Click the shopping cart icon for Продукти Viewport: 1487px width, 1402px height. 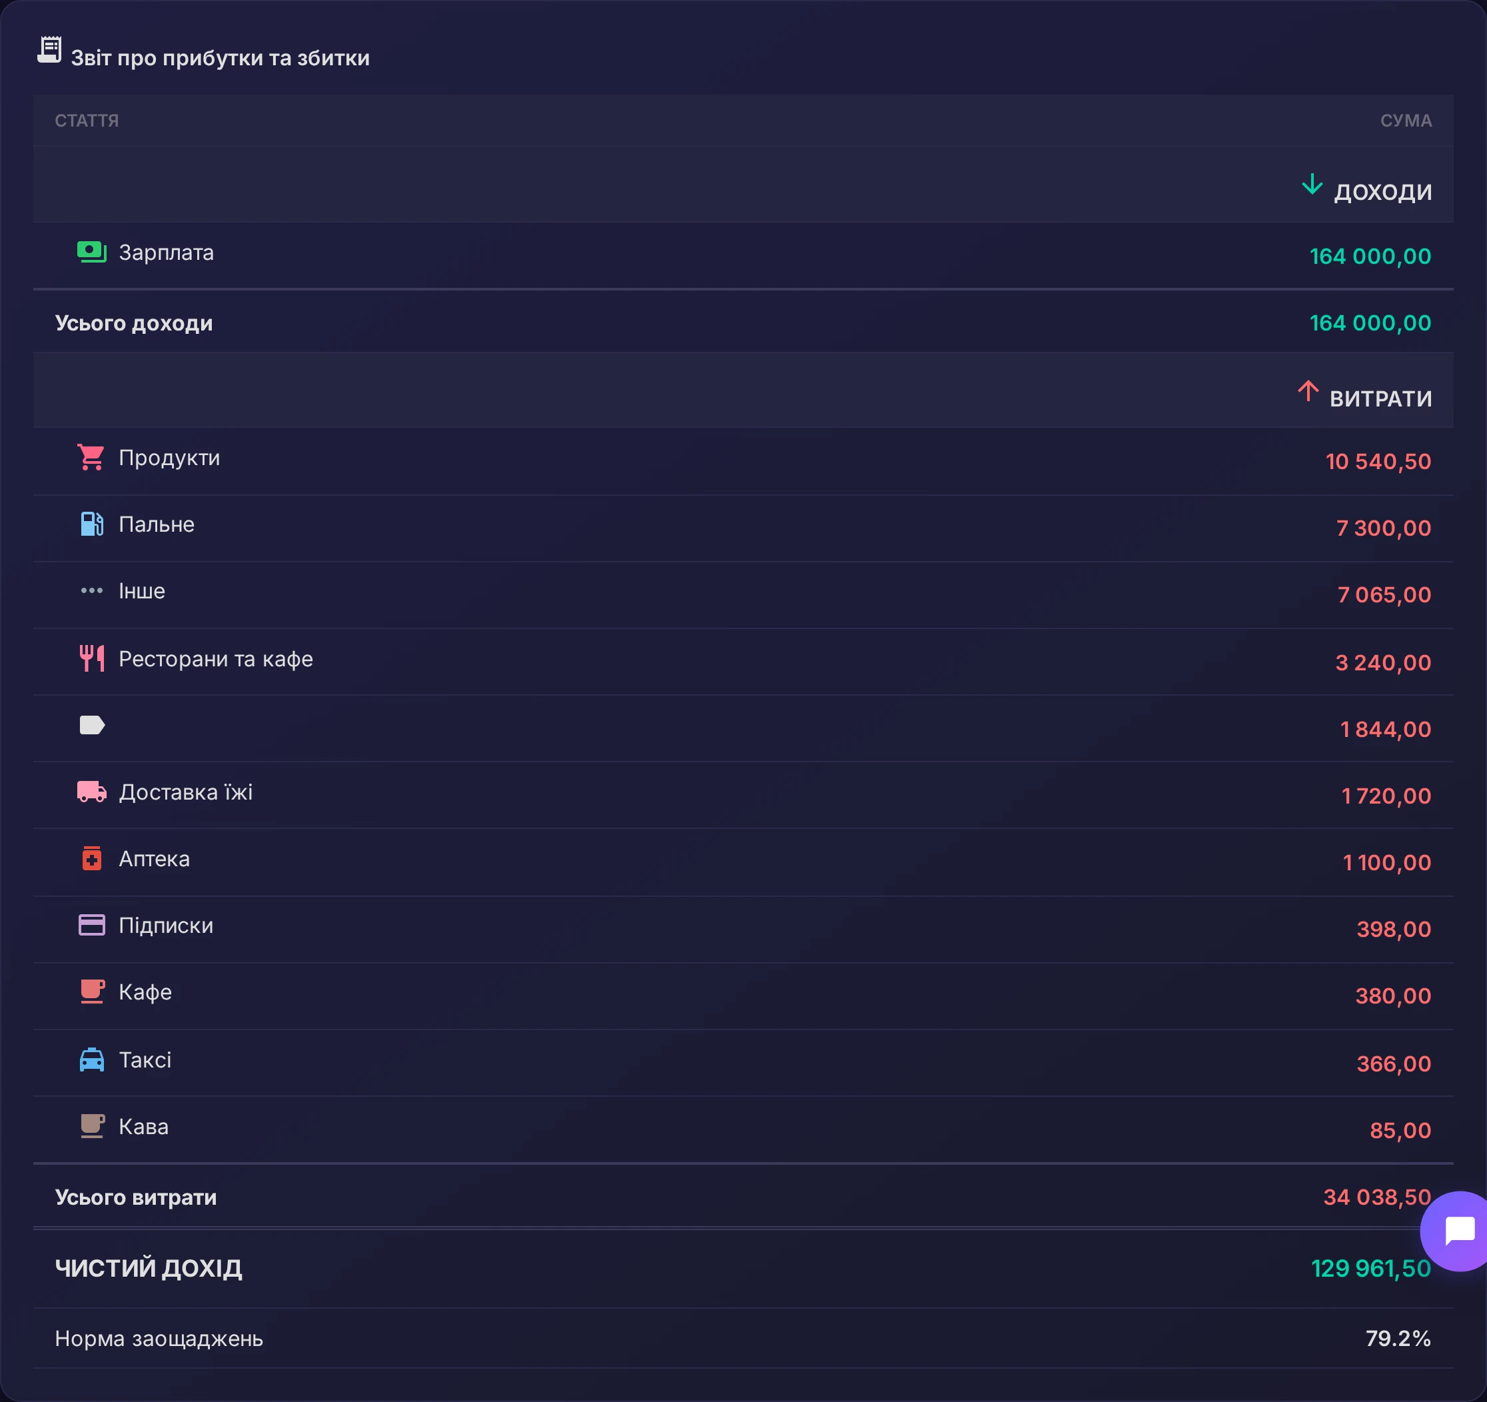tap(91, 457)
